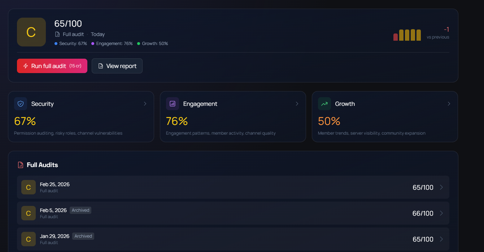Expand the Engagement card chevron
This screenshot has width=484, height=252.
coord(297,104)
